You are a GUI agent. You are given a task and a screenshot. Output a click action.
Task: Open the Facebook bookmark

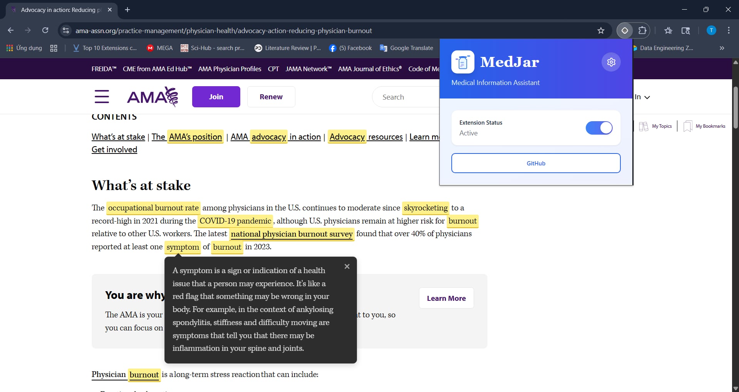coord(350,48)
